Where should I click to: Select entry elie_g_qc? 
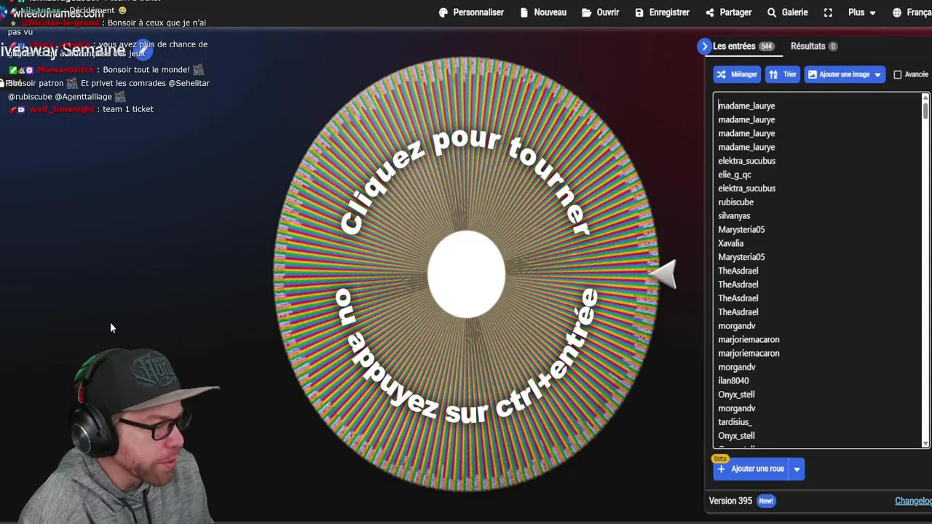coord(734,175)
